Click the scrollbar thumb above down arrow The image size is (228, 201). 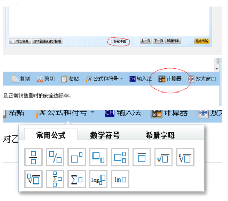pos(217,61)
